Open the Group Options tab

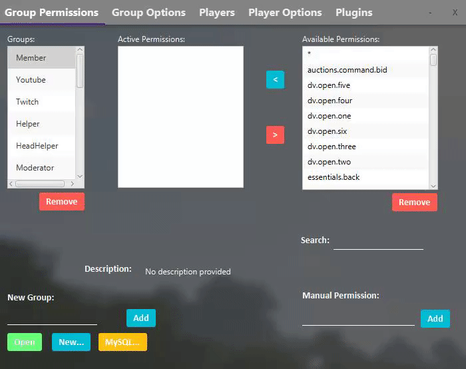[x=148, y=13]
